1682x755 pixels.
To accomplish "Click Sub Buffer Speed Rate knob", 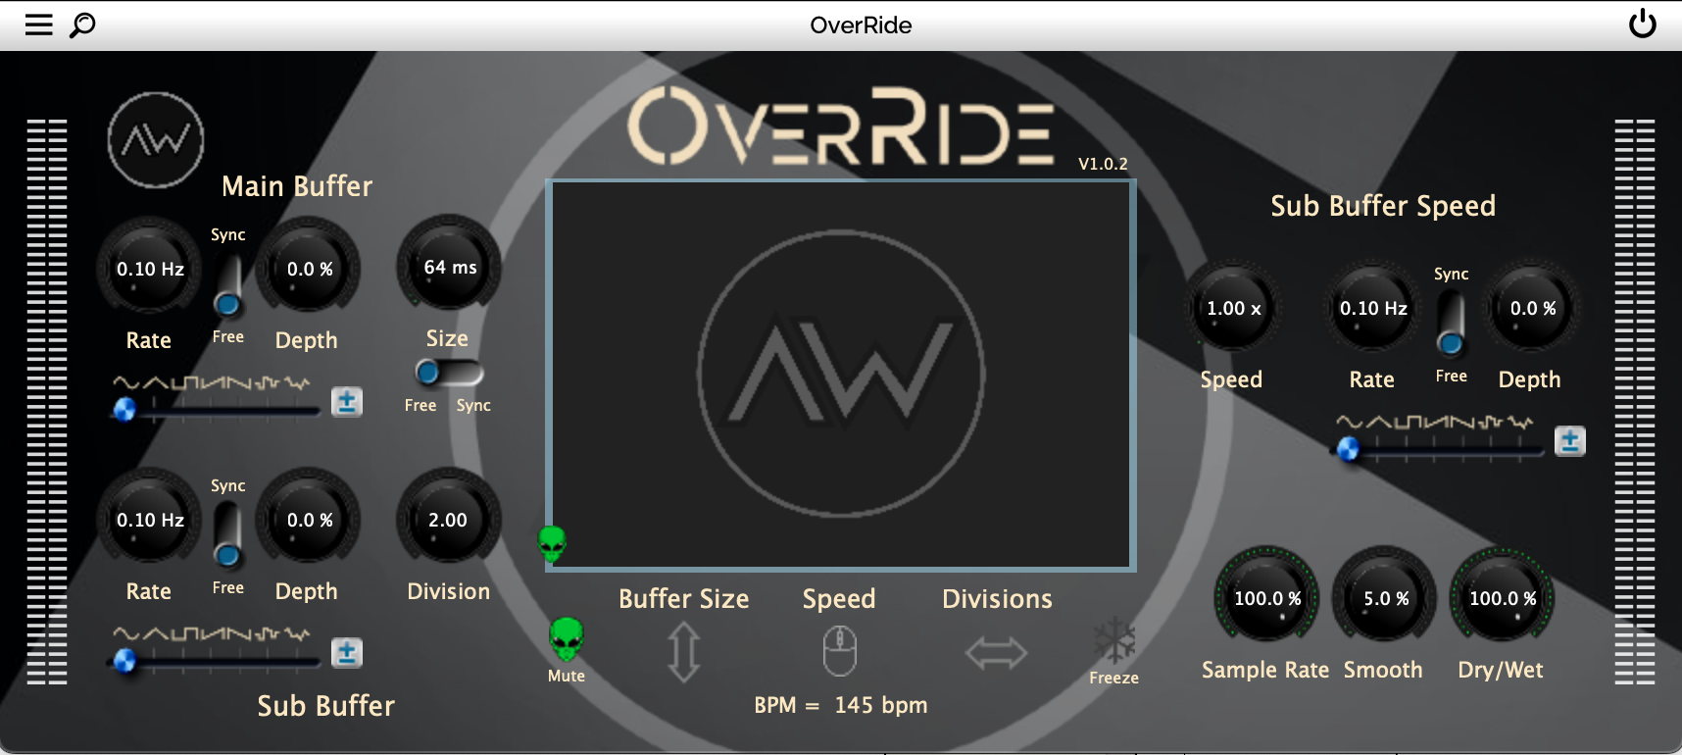I will (1372, 308).
